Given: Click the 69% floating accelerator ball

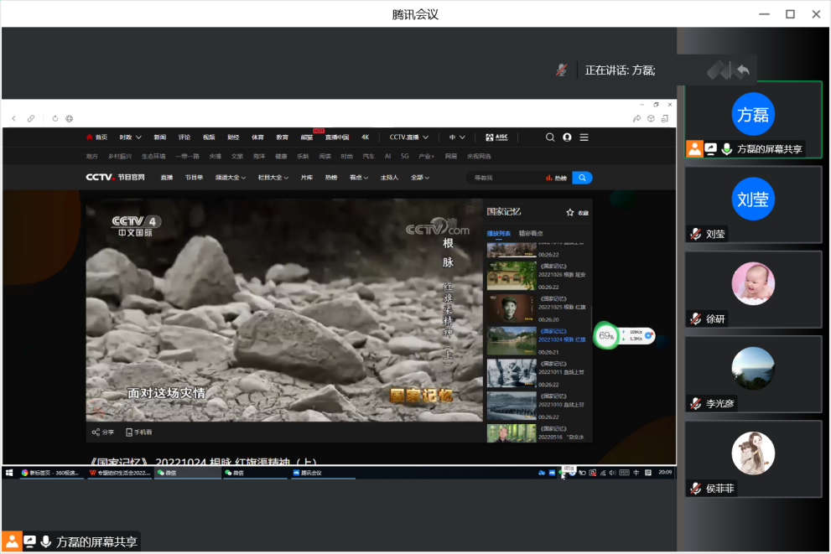Looking at the screenshot, I should [x=605, y=335].
